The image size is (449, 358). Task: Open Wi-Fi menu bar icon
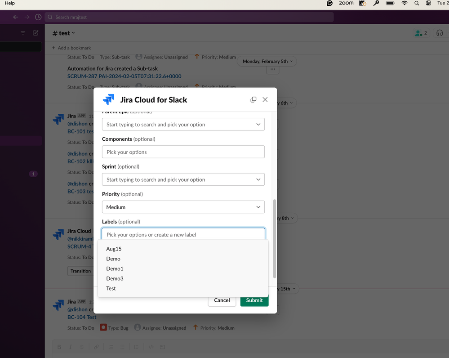click(x=405, y=3)
